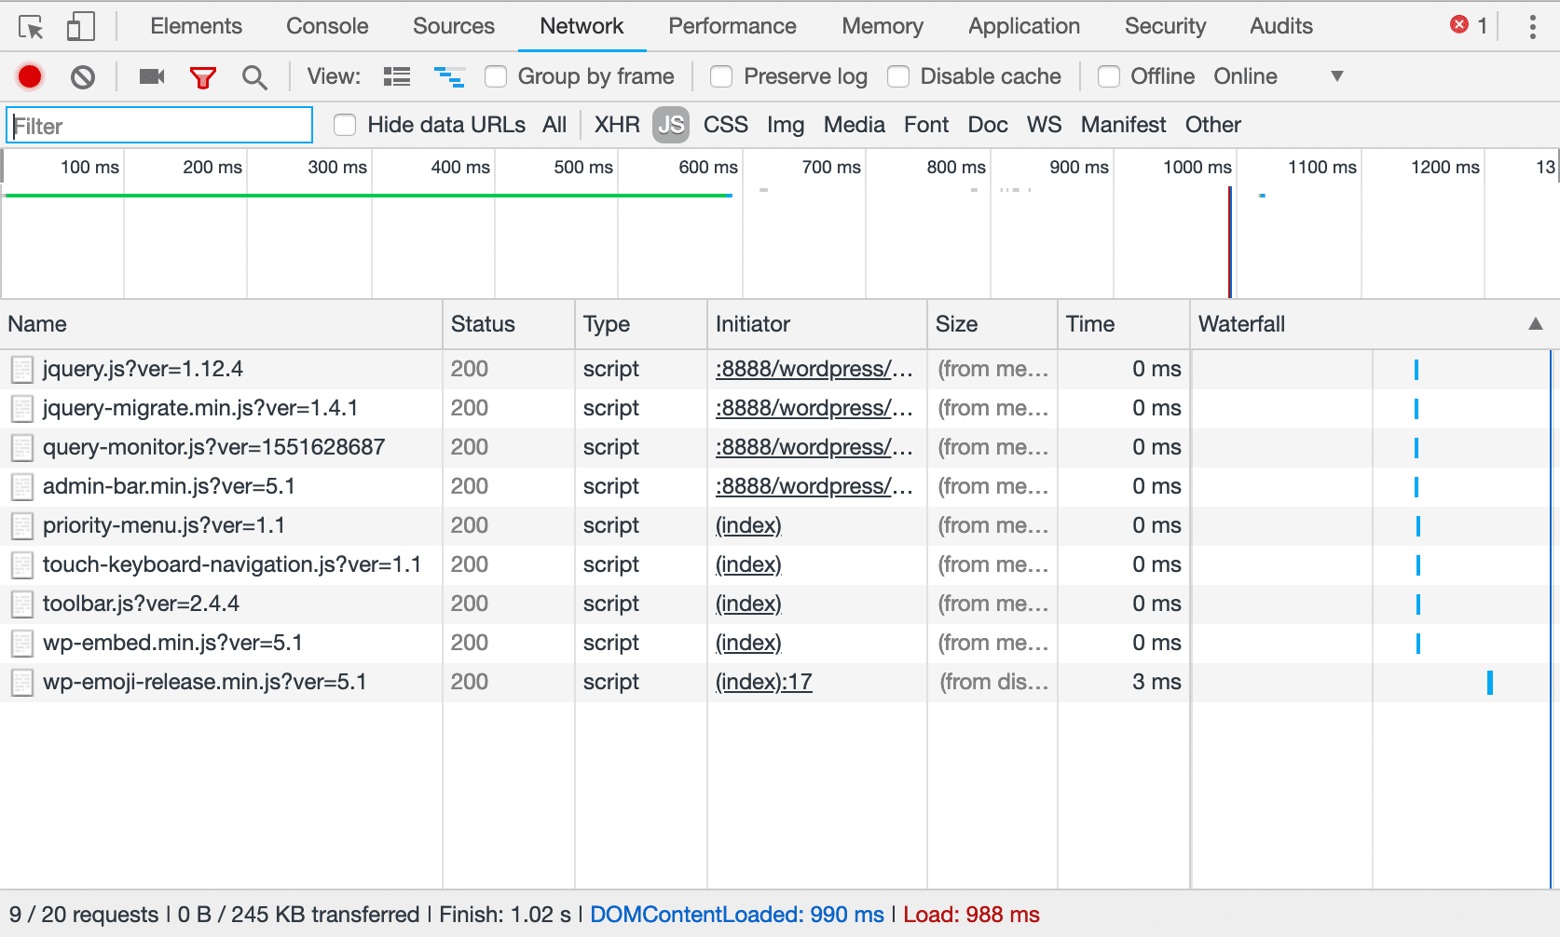The width and height of the screenshot is (1560, 937).
Task: Open the DOMContentLoaded timing link
Action: click(737, 914)
